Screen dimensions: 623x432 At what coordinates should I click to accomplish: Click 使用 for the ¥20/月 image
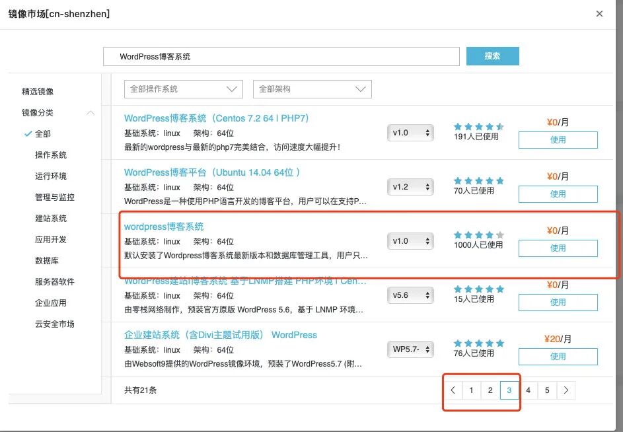point(558,357)
